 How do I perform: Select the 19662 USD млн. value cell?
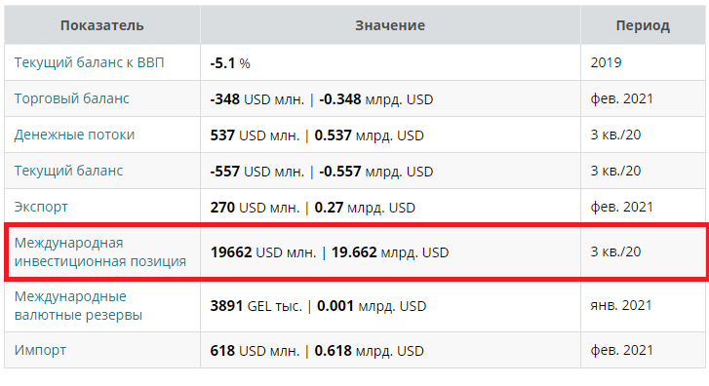390,252
